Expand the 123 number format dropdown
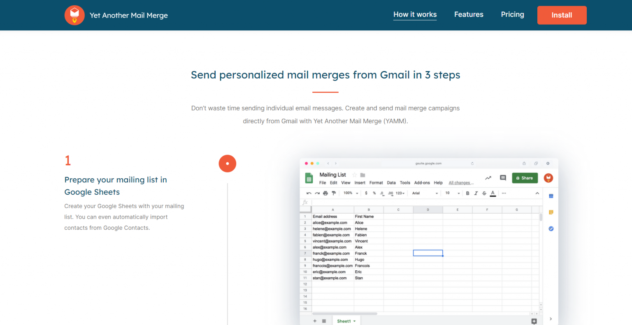 (400, 193)
